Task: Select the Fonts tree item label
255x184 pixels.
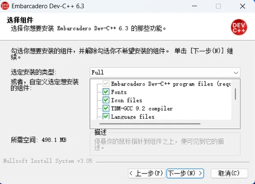Action: click(119, 92)
